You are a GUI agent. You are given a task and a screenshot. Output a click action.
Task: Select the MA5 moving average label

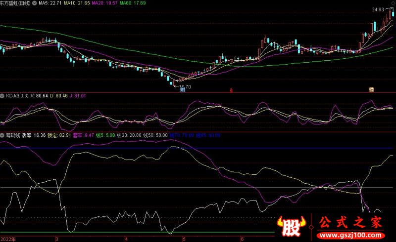point(50,3)
